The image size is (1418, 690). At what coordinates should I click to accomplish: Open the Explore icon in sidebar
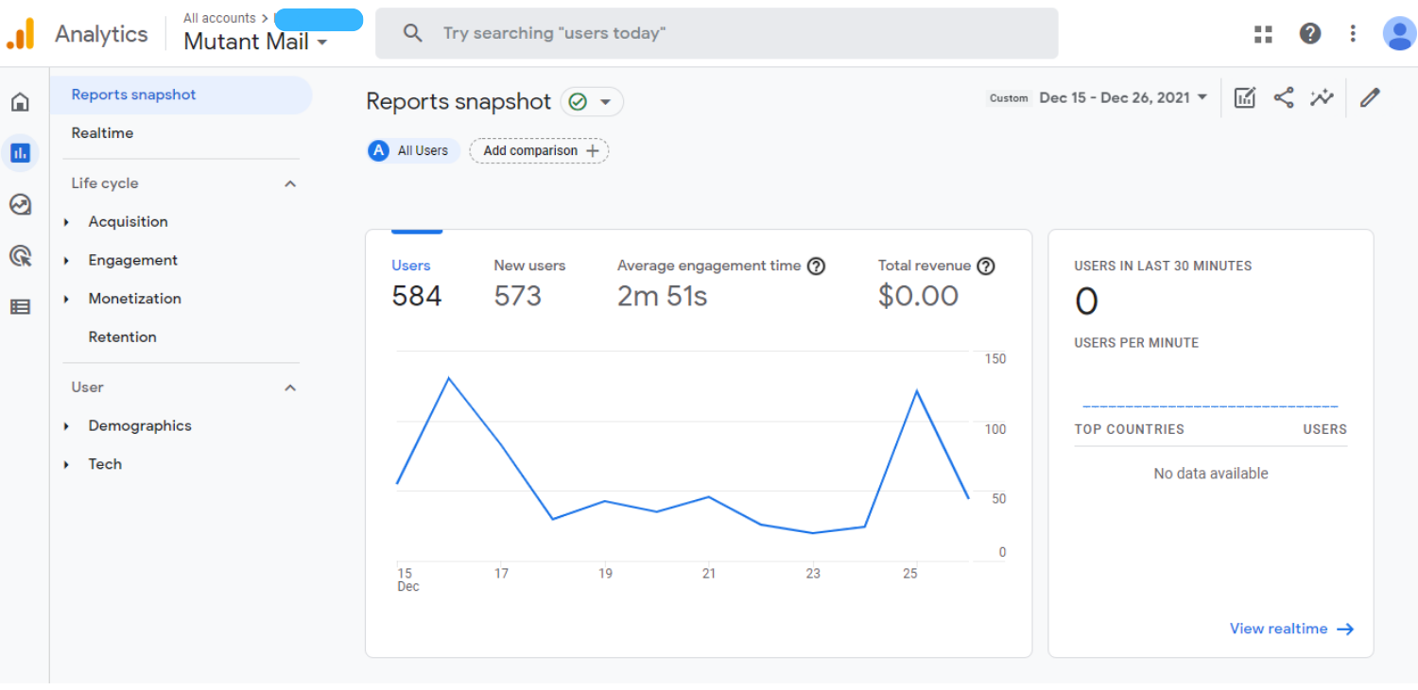point(20,204)
